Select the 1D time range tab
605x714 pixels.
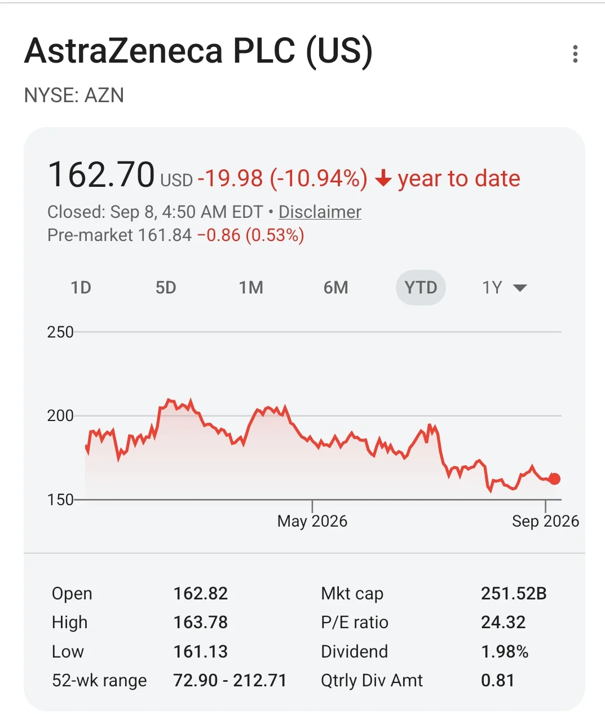(81, 287)
